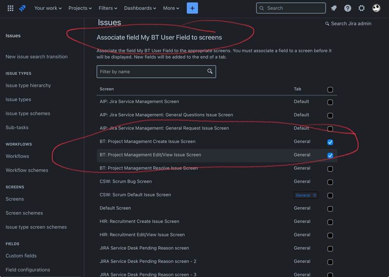This screenshot has width=389, height=277.
Task: Check HIR: Recruitment Create Issue Screen checkbox
Action: coord(330,222)
